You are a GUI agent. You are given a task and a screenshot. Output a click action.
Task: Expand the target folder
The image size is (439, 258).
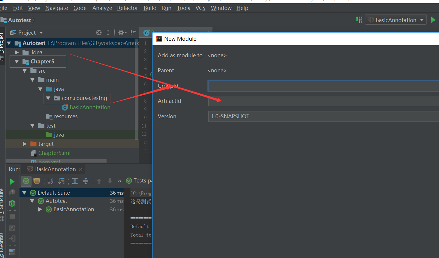25,144
